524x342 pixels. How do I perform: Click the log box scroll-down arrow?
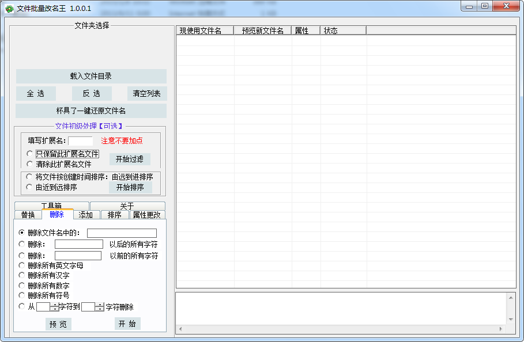(x=511, y=320)
